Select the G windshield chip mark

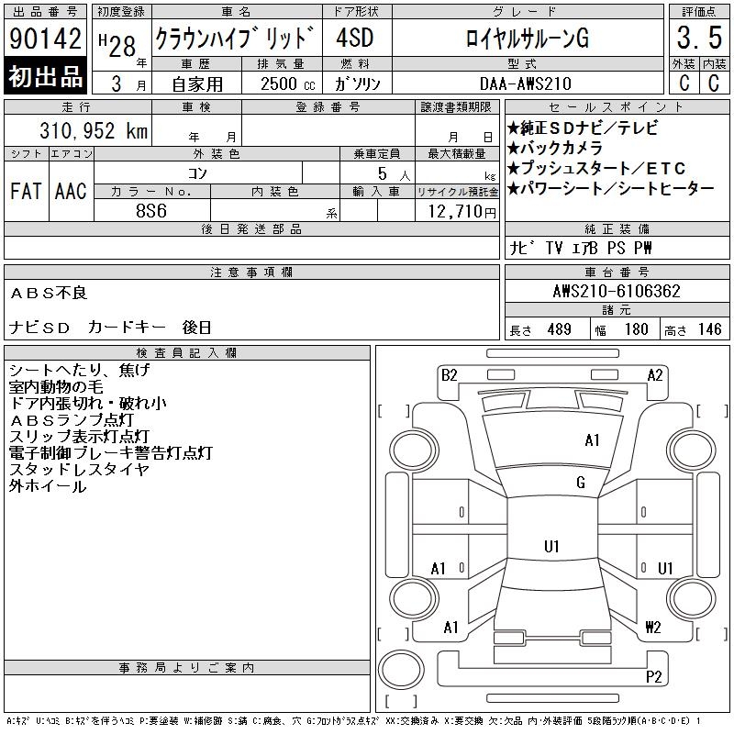(x=581, y=483)
